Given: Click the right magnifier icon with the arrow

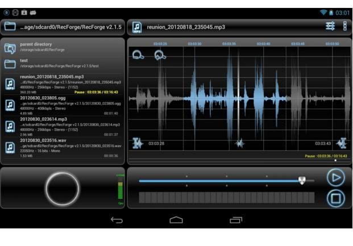Looking at the screenshot, I should coord(160,55).
